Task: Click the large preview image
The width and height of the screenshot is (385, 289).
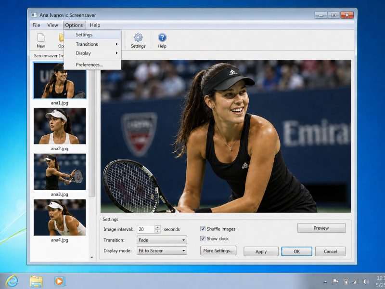Action: 226,136
